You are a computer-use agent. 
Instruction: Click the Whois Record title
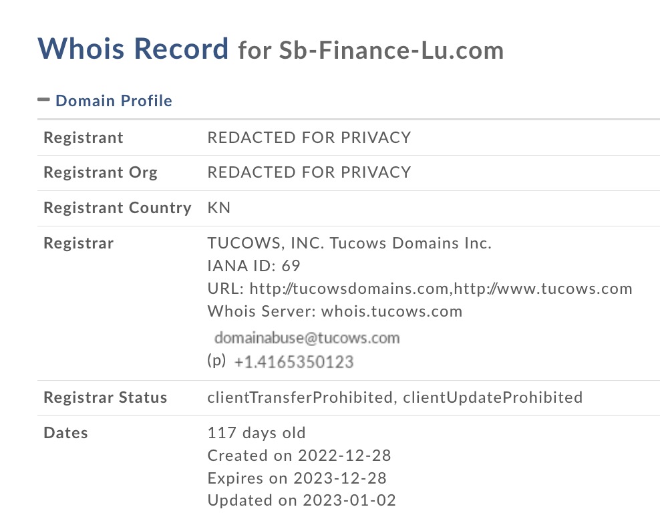click(133, 48)
